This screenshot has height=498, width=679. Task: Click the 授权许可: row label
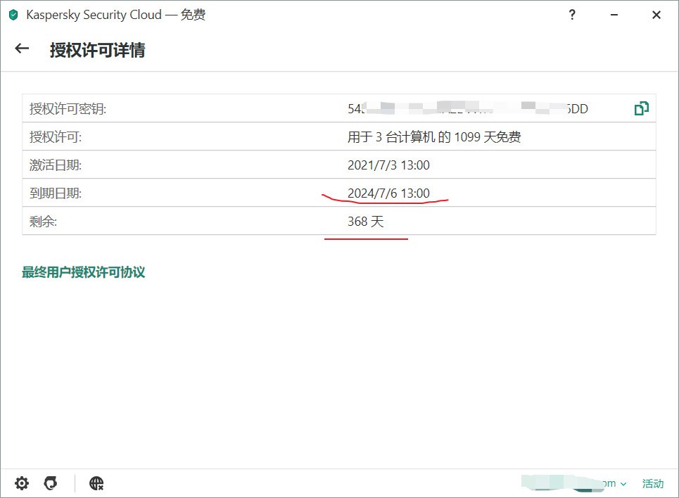(56, 137)
